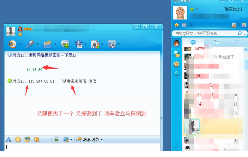Capture a screenshot with the screen-capture icon
The height and width of the screenshot is (157, 248).
point(66,139)
